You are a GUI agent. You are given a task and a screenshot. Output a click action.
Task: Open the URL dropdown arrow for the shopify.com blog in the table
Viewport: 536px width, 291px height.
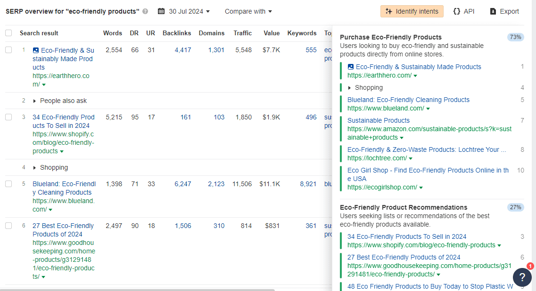click(62, 151)
